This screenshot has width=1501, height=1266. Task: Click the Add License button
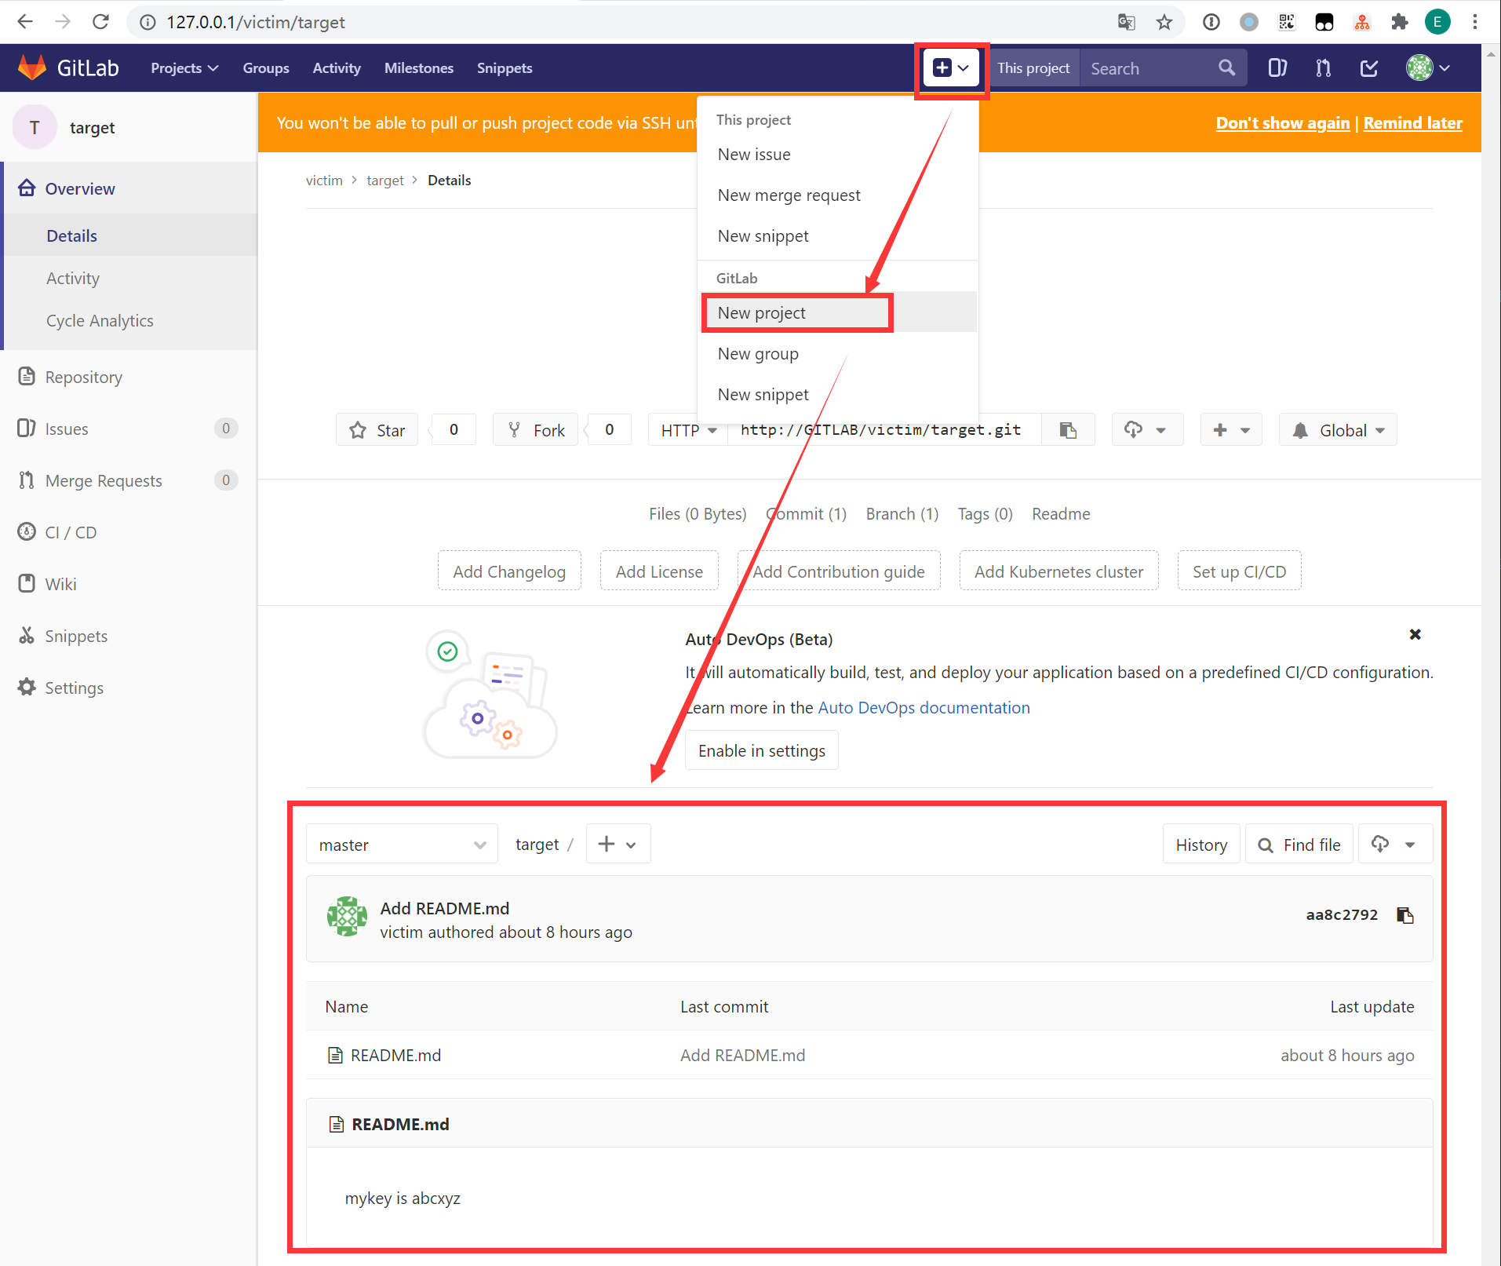[x=659, y=571]
